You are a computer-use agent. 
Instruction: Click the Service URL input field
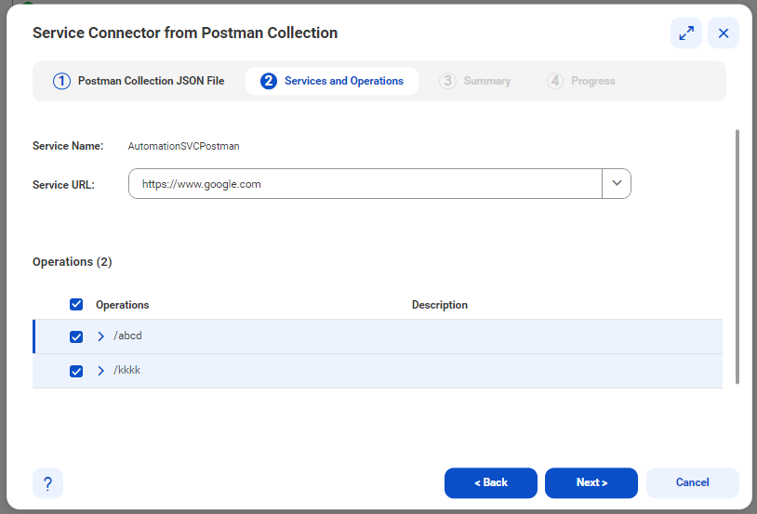tap(365, 183)
